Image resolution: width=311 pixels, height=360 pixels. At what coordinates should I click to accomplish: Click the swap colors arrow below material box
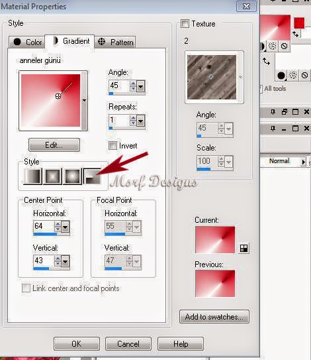pos(266,61)
